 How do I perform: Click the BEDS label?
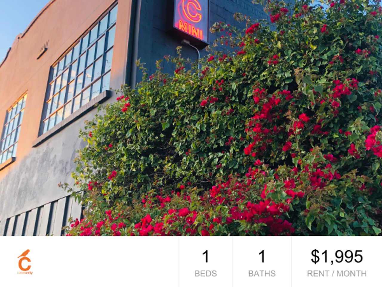point(206,274)
